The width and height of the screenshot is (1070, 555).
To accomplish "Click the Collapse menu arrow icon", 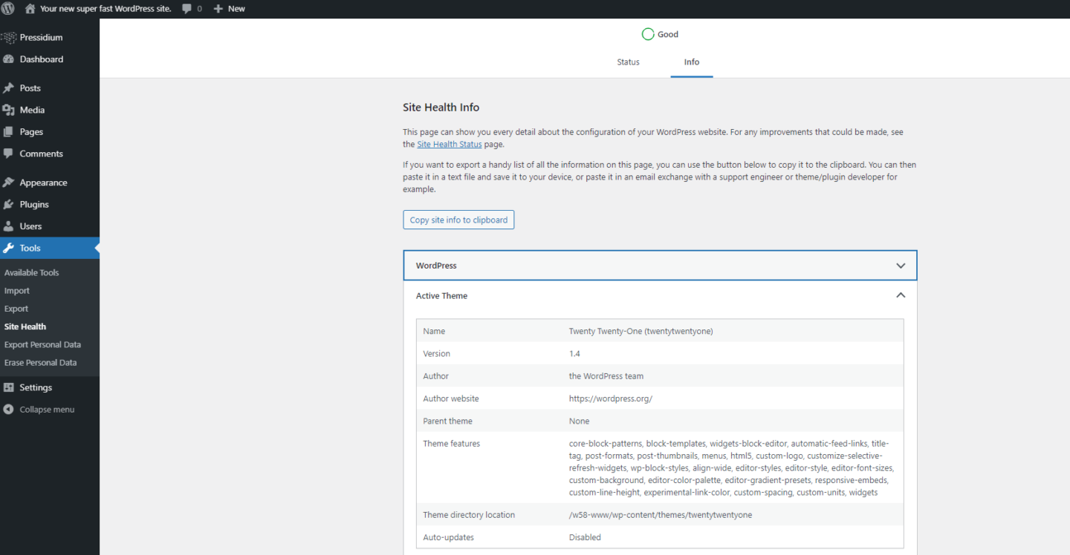I will point(8,410).
